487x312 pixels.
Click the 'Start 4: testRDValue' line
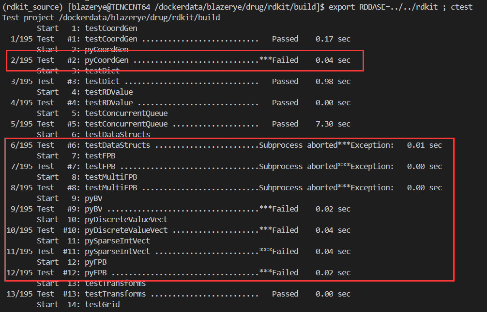pyautogui.click(x=85, y=92)
